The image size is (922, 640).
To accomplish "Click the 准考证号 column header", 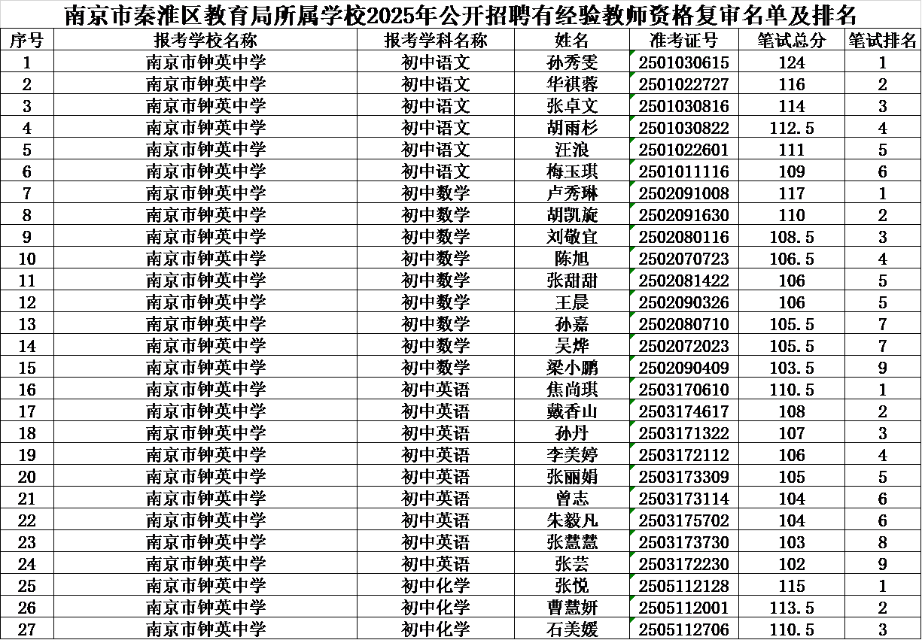I will 683,40.
